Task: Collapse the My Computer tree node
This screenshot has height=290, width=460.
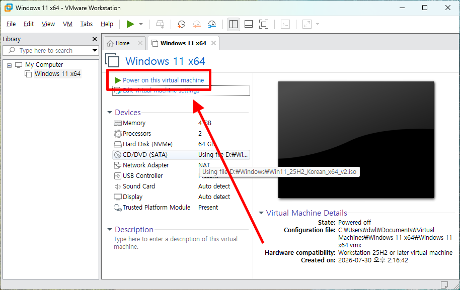Action: (x=10, y=65)
